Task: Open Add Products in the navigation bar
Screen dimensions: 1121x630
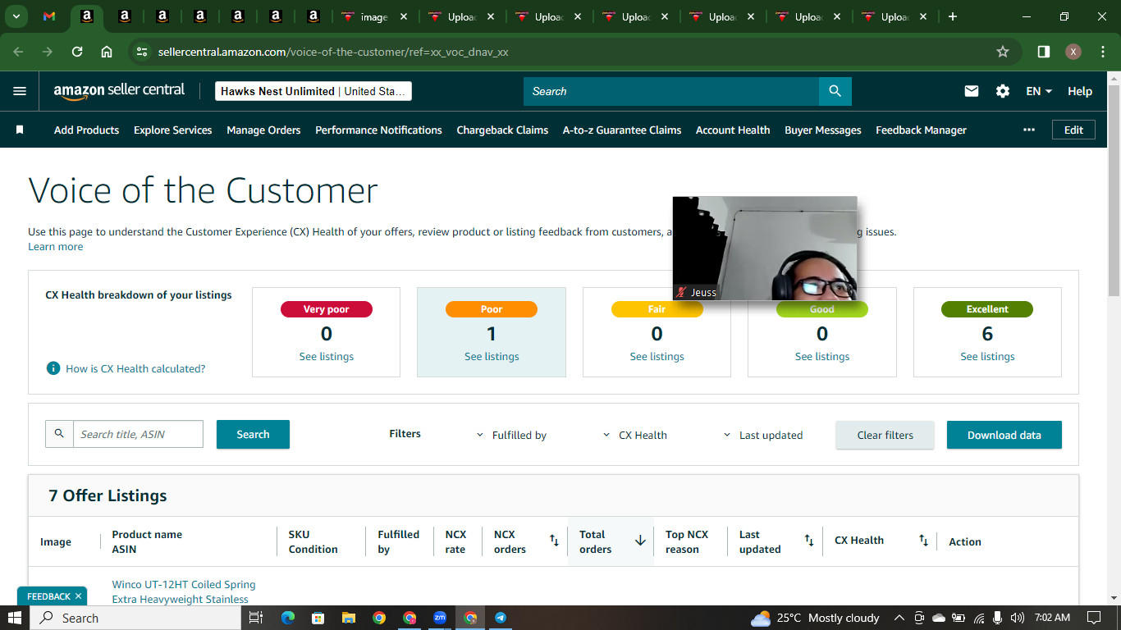Action: pyautogui.click(x=86, y=130)
